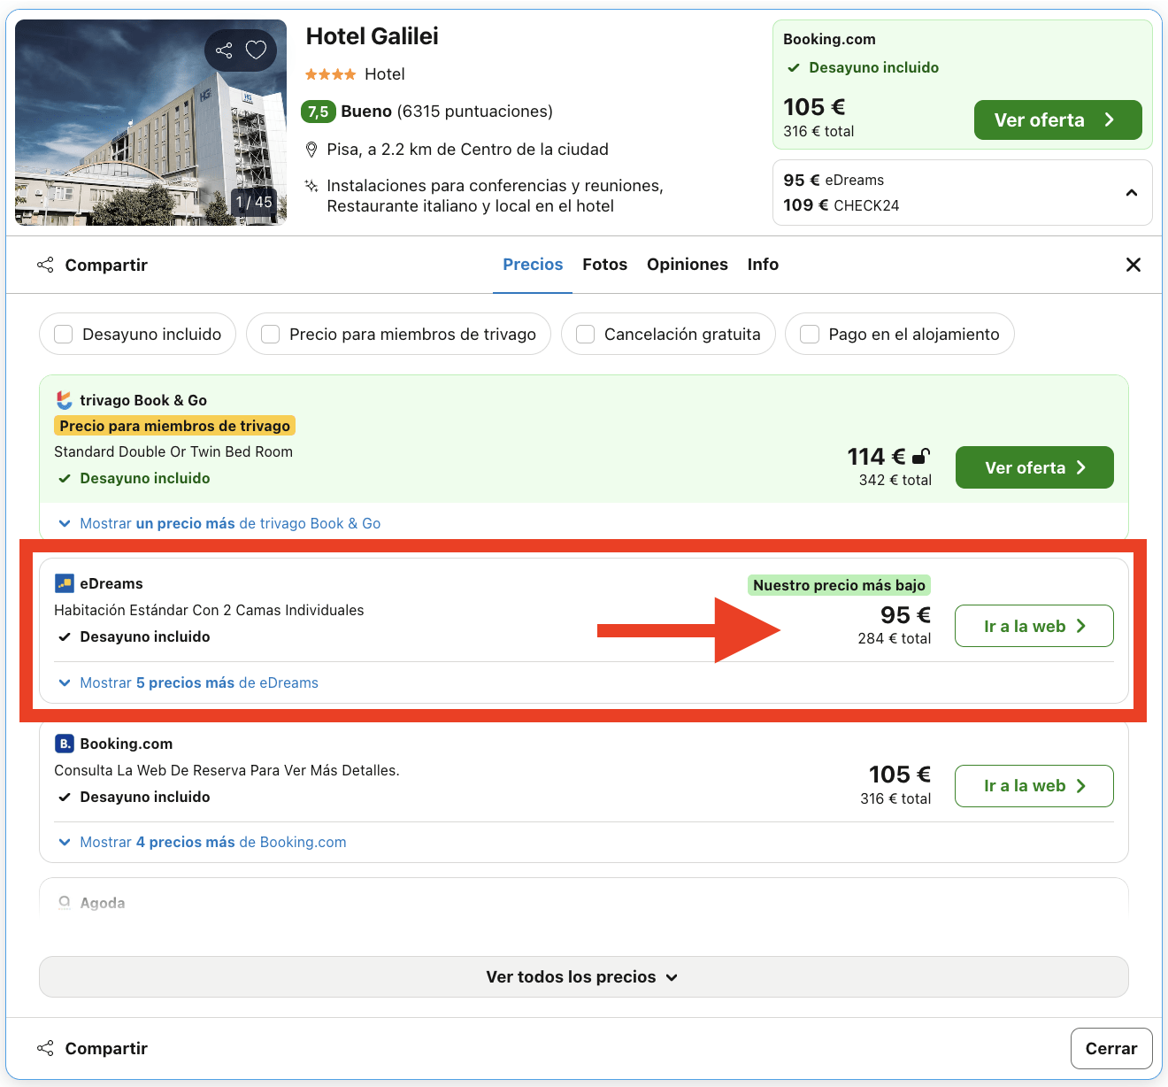This screenshot has height=1087, width=1168.
Task: Click the 284 € total text
Action: 894,638
